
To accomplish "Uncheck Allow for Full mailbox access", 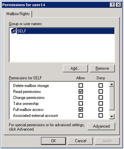I will coord(81,109).
